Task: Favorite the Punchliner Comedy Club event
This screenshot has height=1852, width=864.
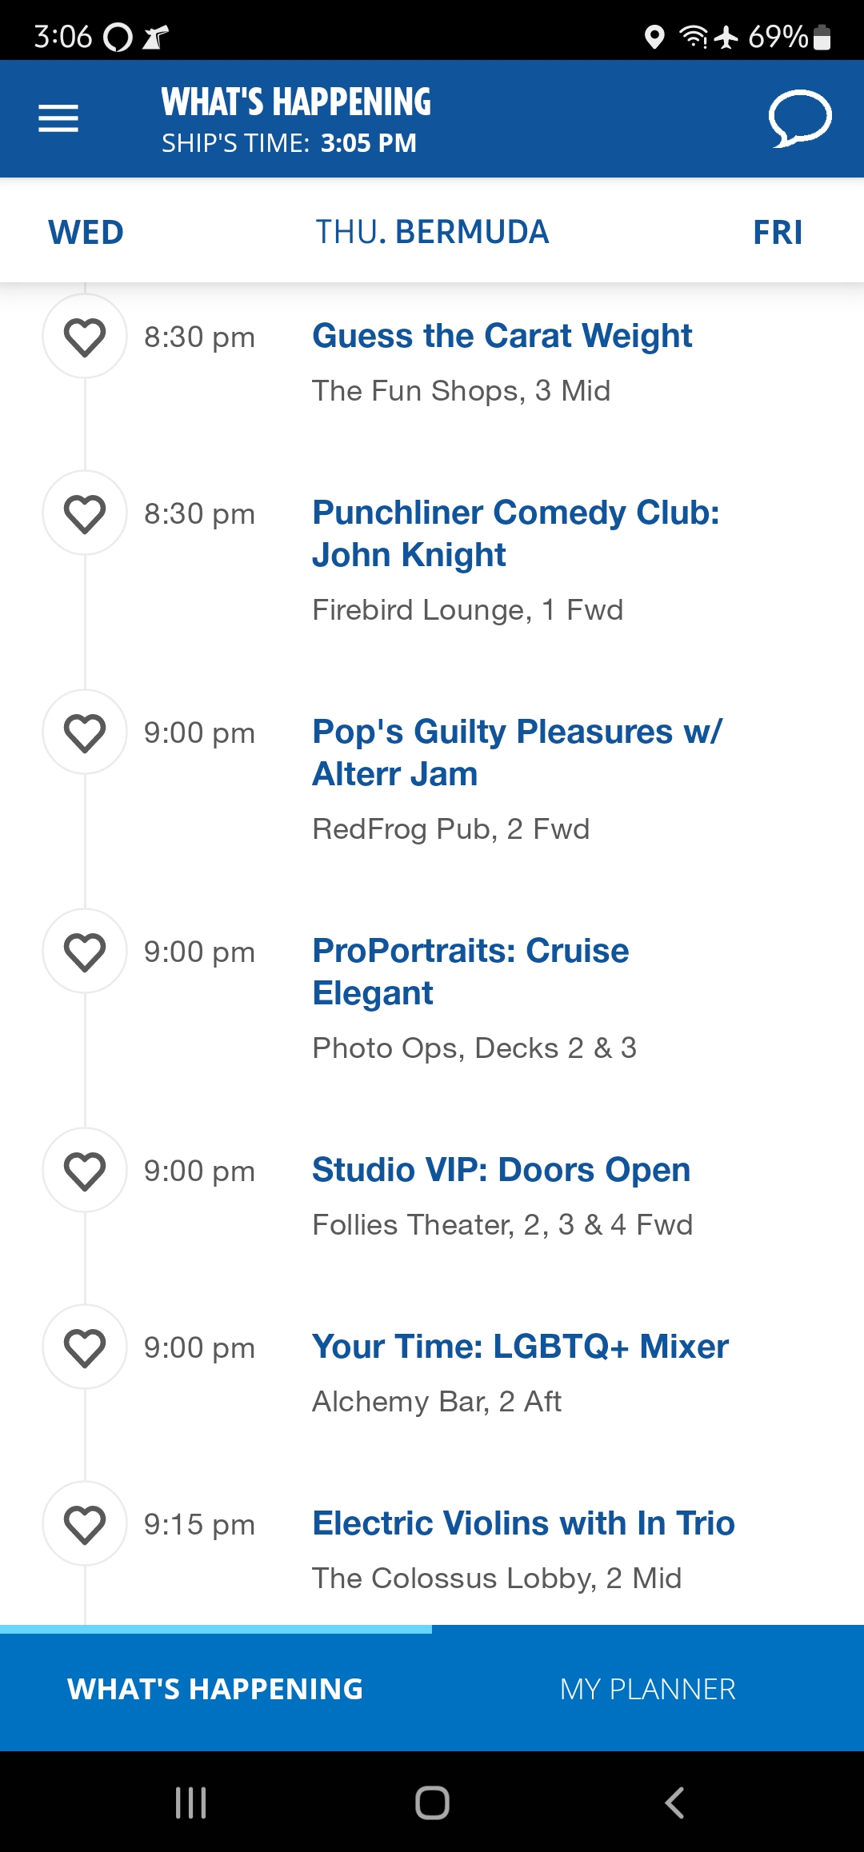Action: click(85, 513)
